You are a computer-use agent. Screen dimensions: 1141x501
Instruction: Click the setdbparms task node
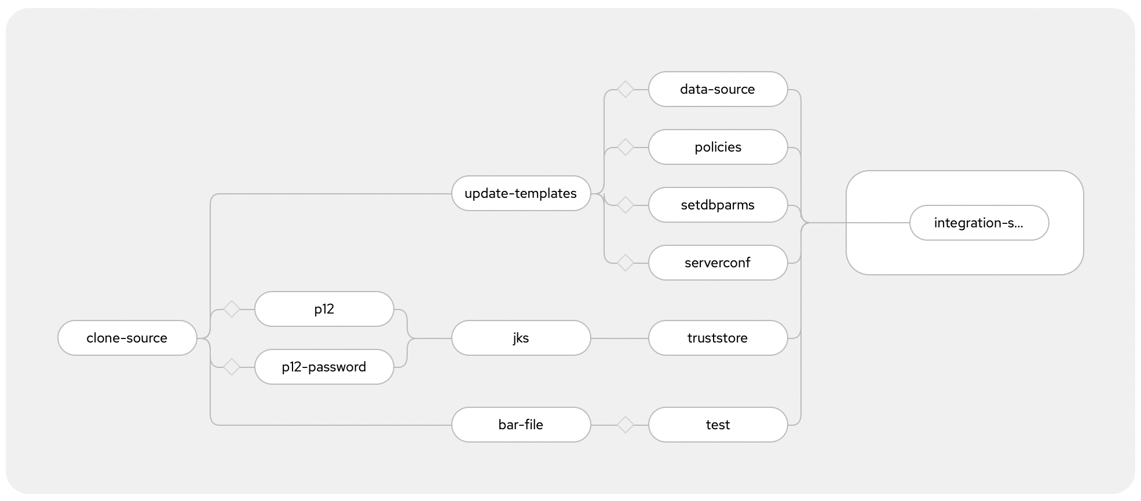pyautogui.click(x=718, y=205)
